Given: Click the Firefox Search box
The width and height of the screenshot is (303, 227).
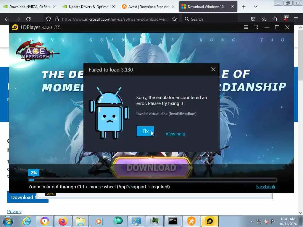Looking at the screenshot, I should click(210, 19).
